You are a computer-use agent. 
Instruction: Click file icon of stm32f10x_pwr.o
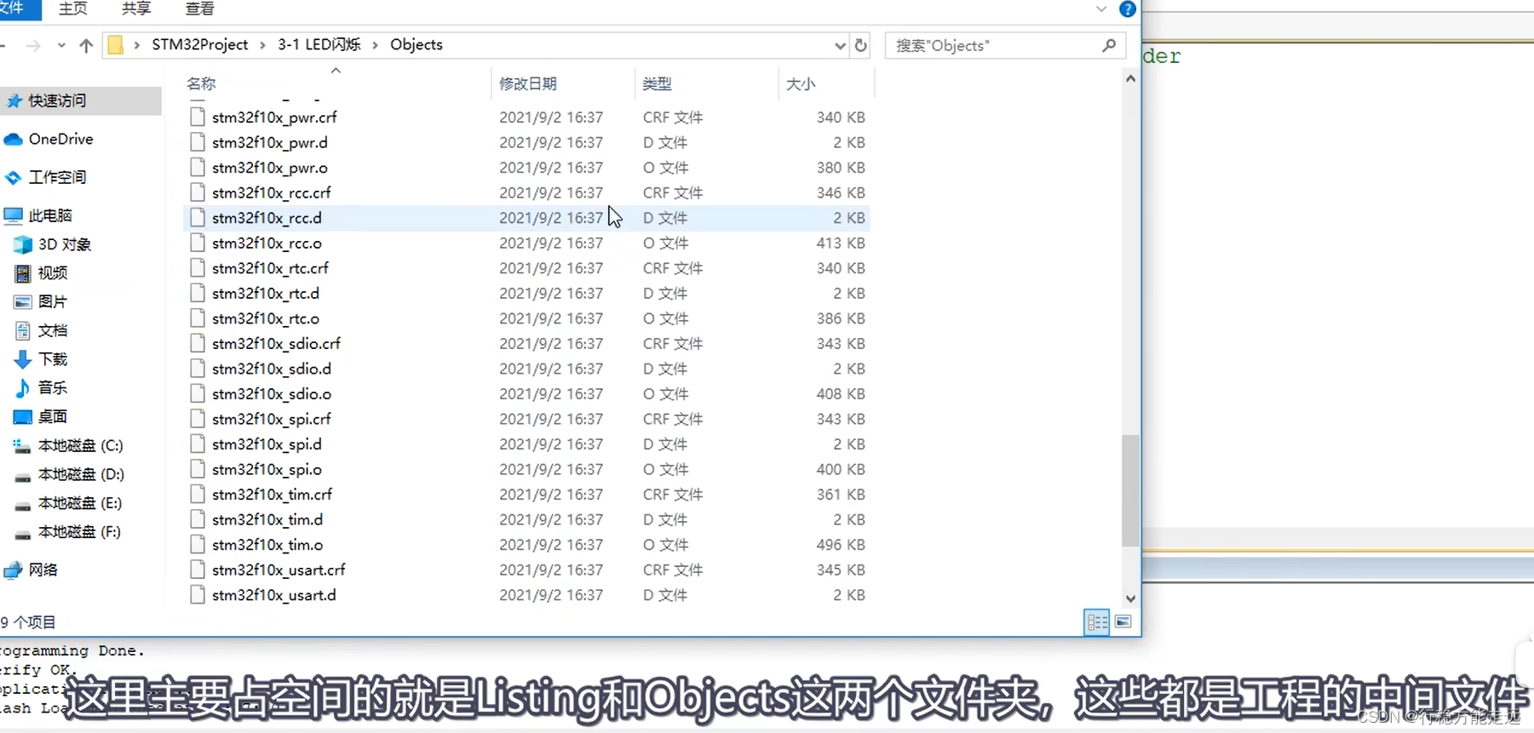coord(198,167)
